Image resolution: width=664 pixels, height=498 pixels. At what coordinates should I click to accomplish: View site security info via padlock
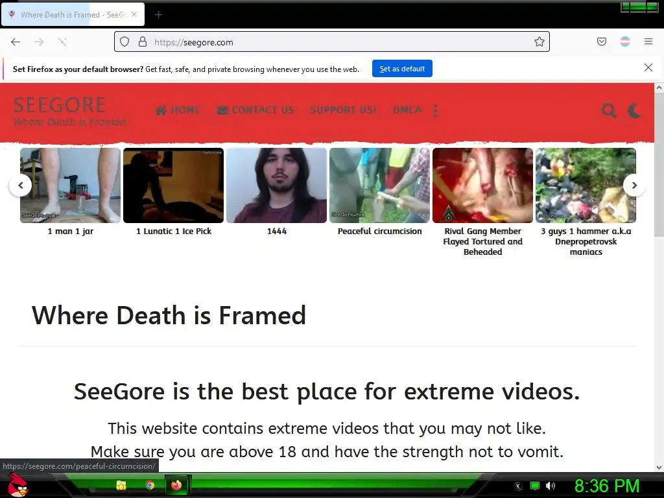tap(143, 42)
